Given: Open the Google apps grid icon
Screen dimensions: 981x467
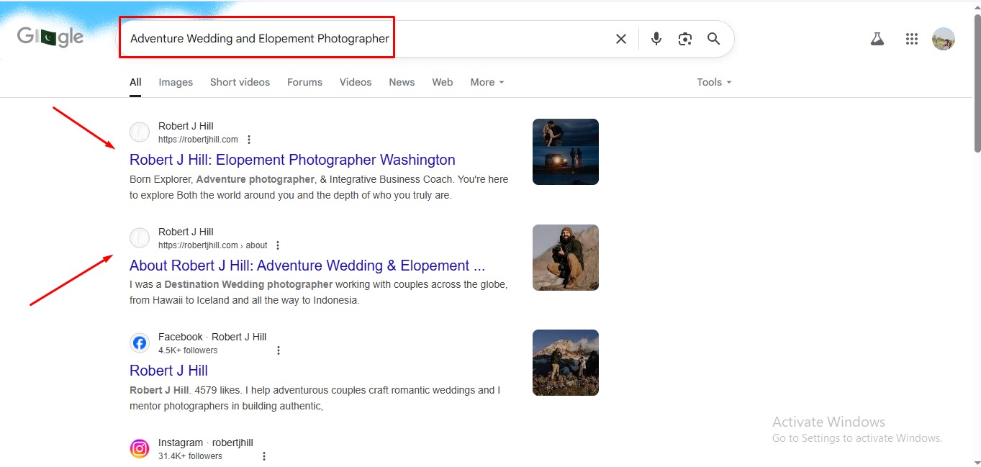Looking at the screenshot, I should tap(911, 39).
